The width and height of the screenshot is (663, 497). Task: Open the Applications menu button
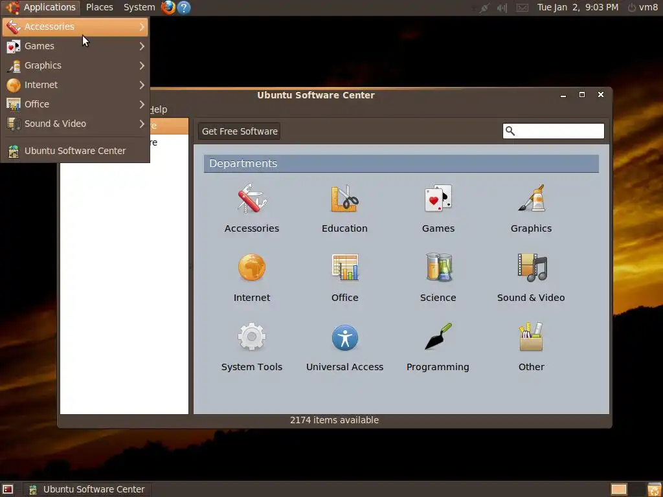[x=41, y=7]
